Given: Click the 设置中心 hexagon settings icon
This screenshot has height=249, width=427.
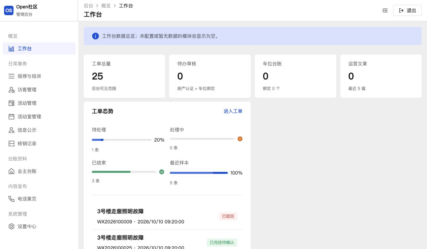Looking at the screenshot, I should click(11, 226).
